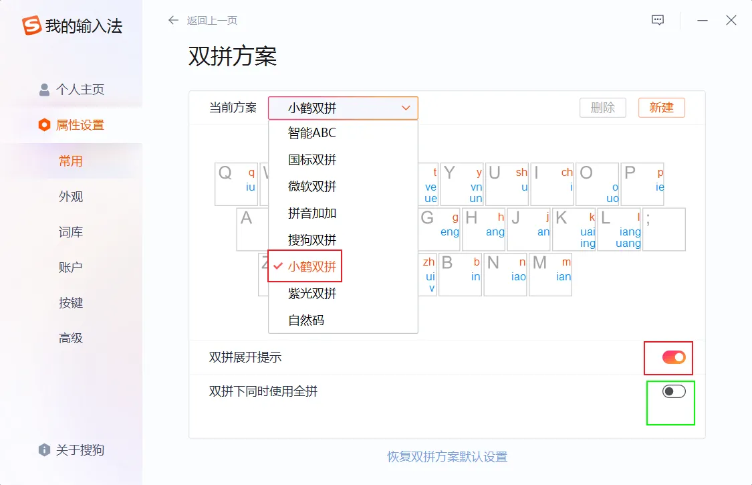Click the back arrow to previous page
752x485 pixels.
[x=174, y=20]
